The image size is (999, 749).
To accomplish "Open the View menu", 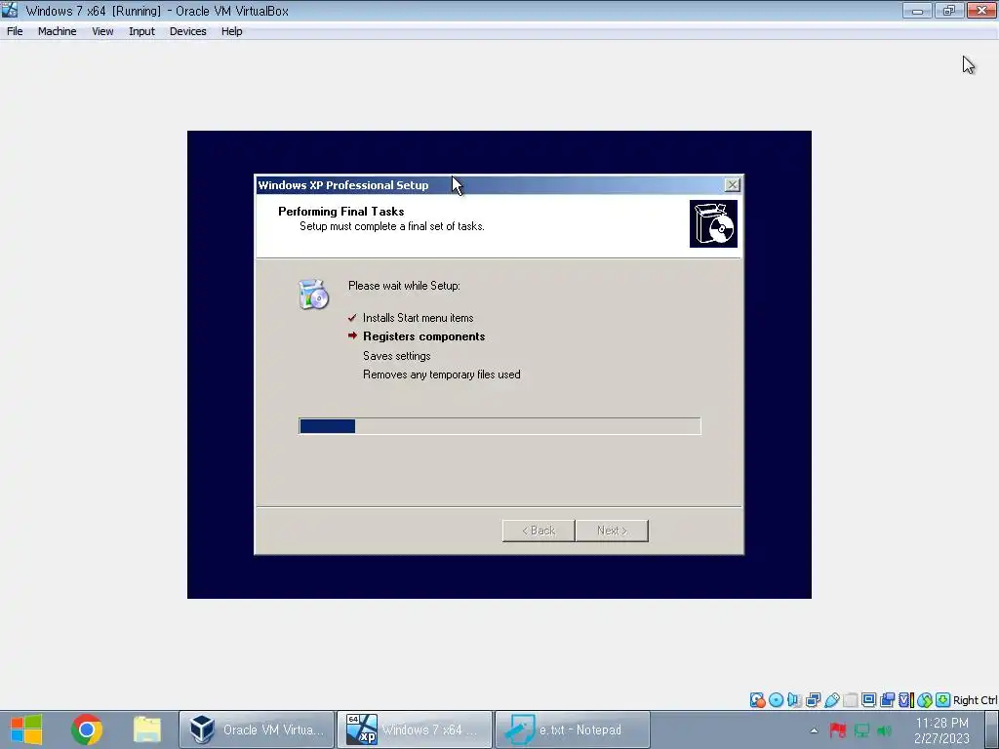I will [x=102, y=31].
